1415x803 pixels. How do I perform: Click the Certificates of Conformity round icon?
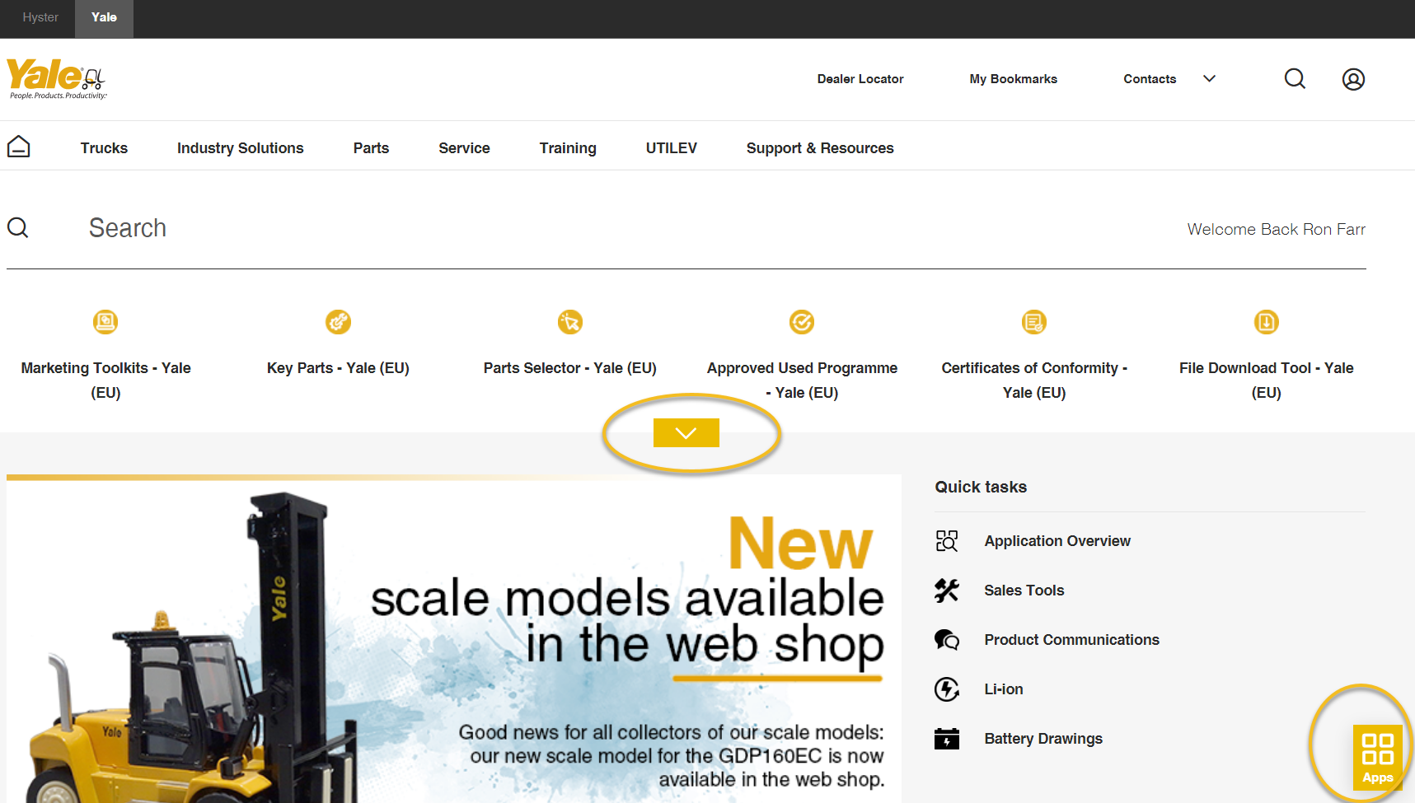point(1034,321)
